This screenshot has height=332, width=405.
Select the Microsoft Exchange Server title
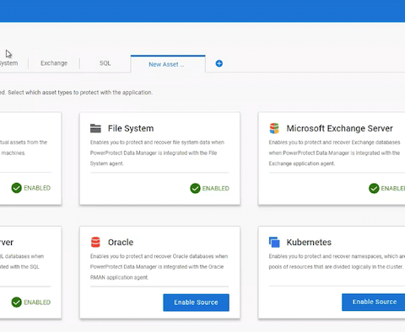339,128
